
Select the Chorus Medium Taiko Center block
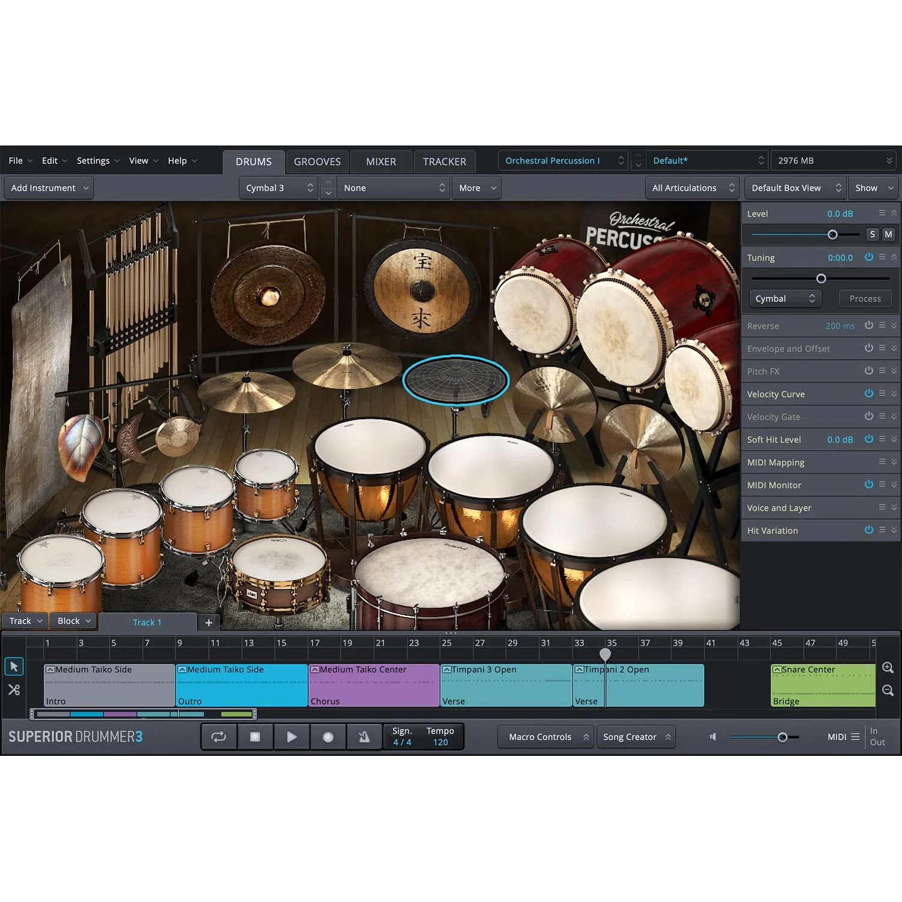pos(373,685)
